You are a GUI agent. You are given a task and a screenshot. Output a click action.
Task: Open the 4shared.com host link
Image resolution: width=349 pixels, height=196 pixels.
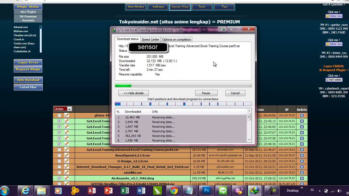pos(21,27)
